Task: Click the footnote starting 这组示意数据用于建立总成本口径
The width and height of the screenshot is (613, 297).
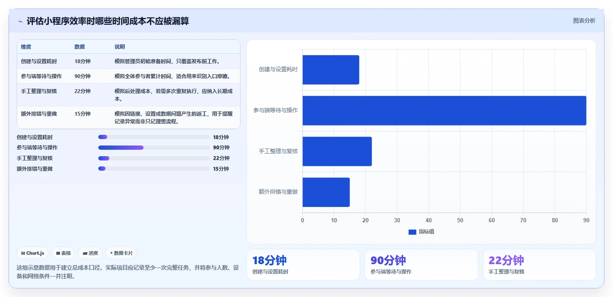Action: [x=128, y=272]
